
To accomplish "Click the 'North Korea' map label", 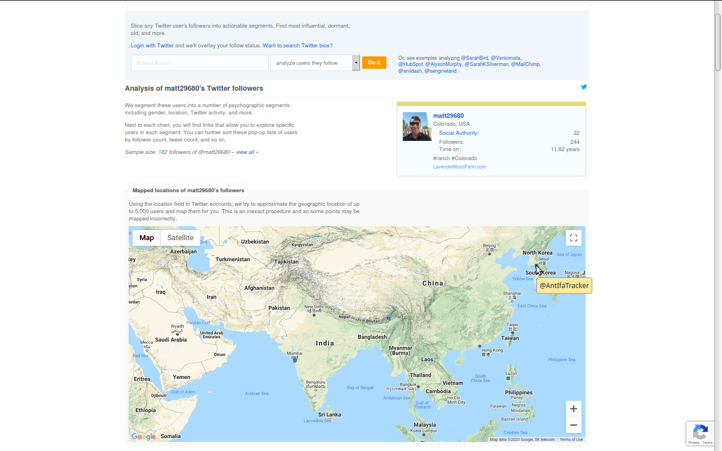I will [537, 253].
